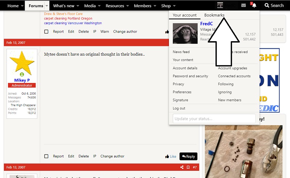Tick the checkbox beside Report on Mikey P's post

point(46,156)
